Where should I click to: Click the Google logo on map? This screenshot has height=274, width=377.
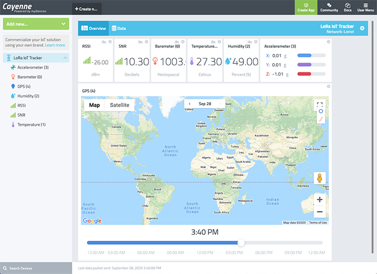92,221
